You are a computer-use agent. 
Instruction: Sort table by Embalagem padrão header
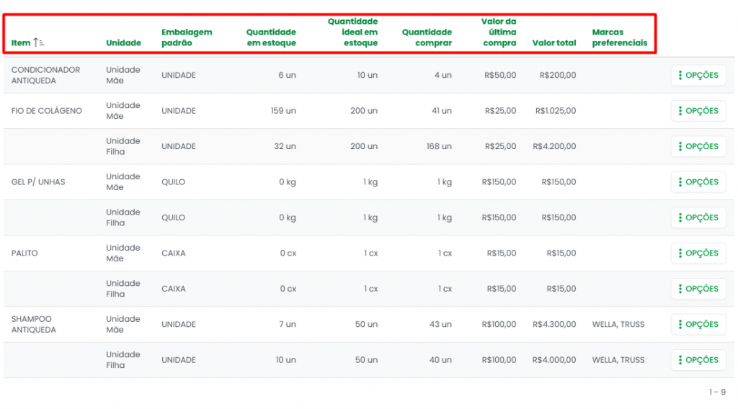click(x=187, y=37)
